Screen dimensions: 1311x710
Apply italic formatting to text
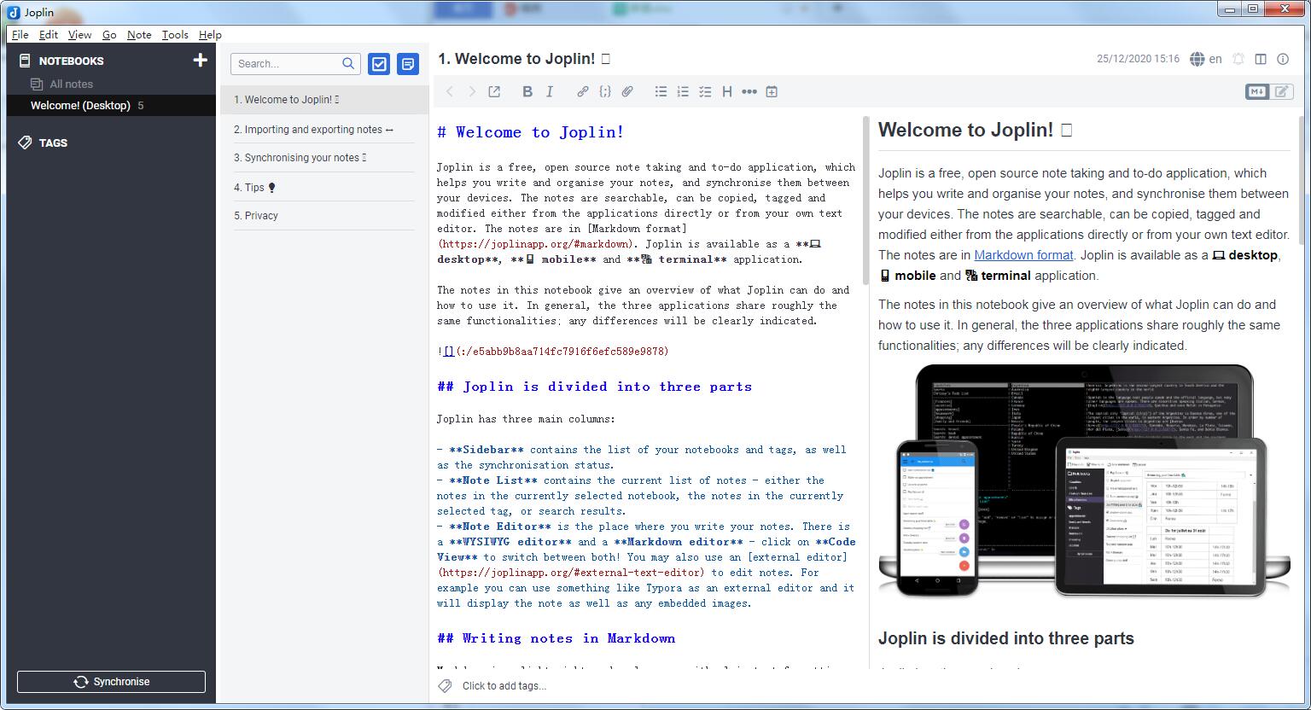click(x=550, y=91)
